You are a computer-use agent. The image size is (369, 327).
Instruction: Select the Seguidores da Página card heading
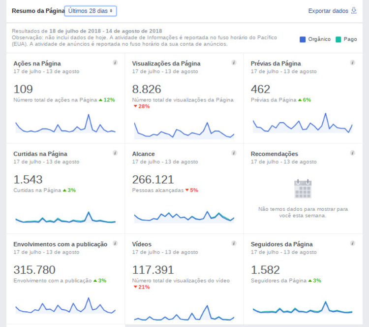click(x=281, y=244)
